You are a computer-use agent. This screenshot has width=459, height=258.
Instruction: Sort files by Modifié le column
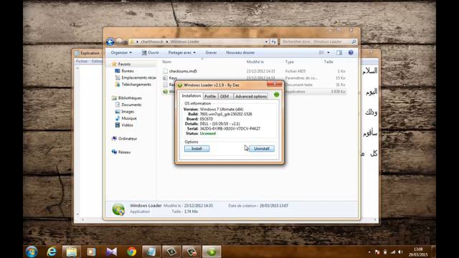[255, 62]
